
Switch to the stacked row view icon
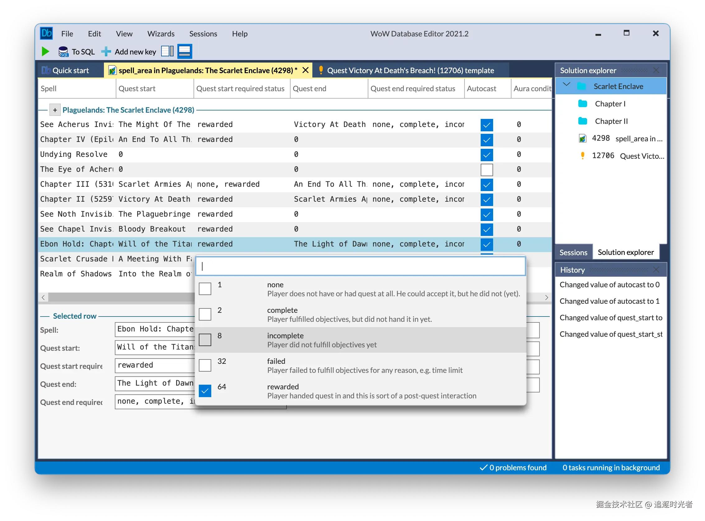[x=185, y=51]
